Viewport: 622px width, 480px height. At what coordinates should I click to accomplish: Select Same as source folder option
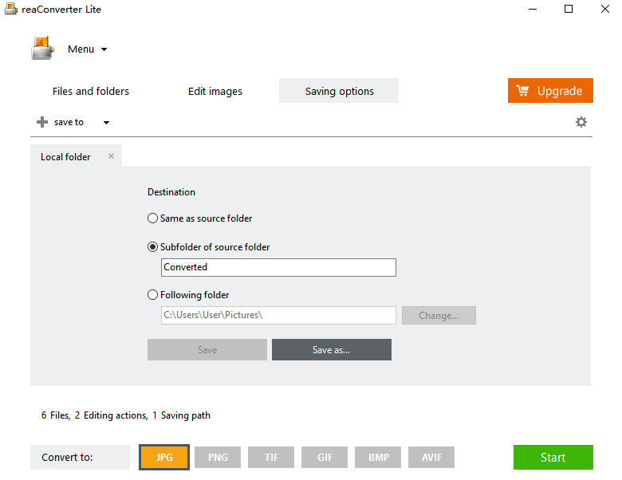[153, 218]
